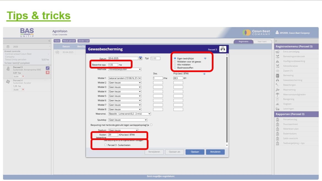The image size is (322, 181).
Task: Tick the Perceel 3 - Suikerbieten checkbox
Action: (x=105, y=145)
